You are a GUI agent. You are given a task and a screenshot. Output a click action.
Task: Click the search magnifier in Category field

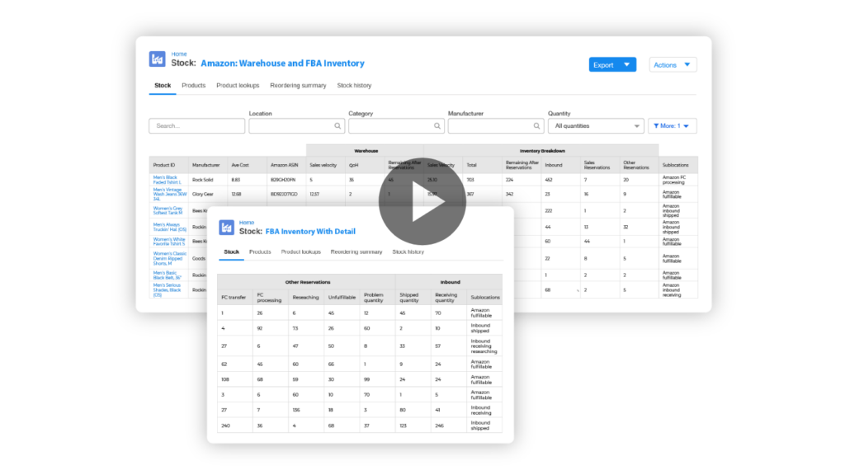437,125
